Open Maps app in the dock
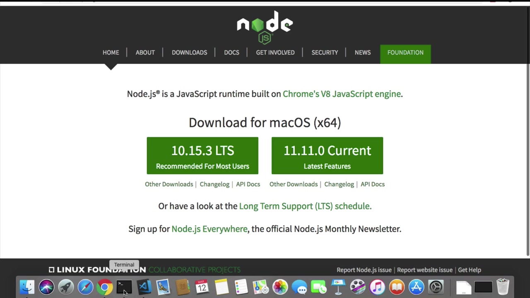 260,287
